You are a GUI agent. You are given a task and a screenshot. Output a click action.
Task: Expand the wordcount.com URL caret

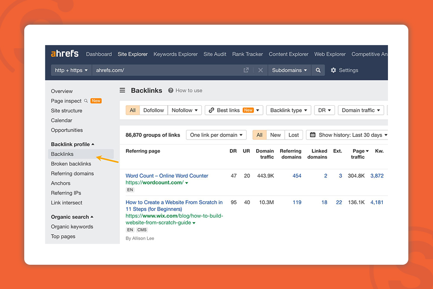pos(187,183)
